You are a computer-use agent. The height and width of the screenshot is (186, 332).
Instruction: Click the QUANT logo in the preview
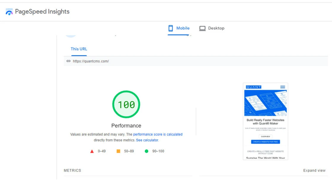[253, 87]
